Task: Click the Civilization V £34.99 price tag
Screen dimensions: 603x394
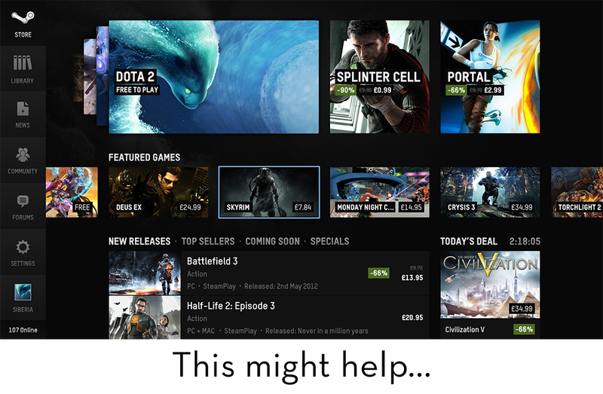Action: click(522, 309)
